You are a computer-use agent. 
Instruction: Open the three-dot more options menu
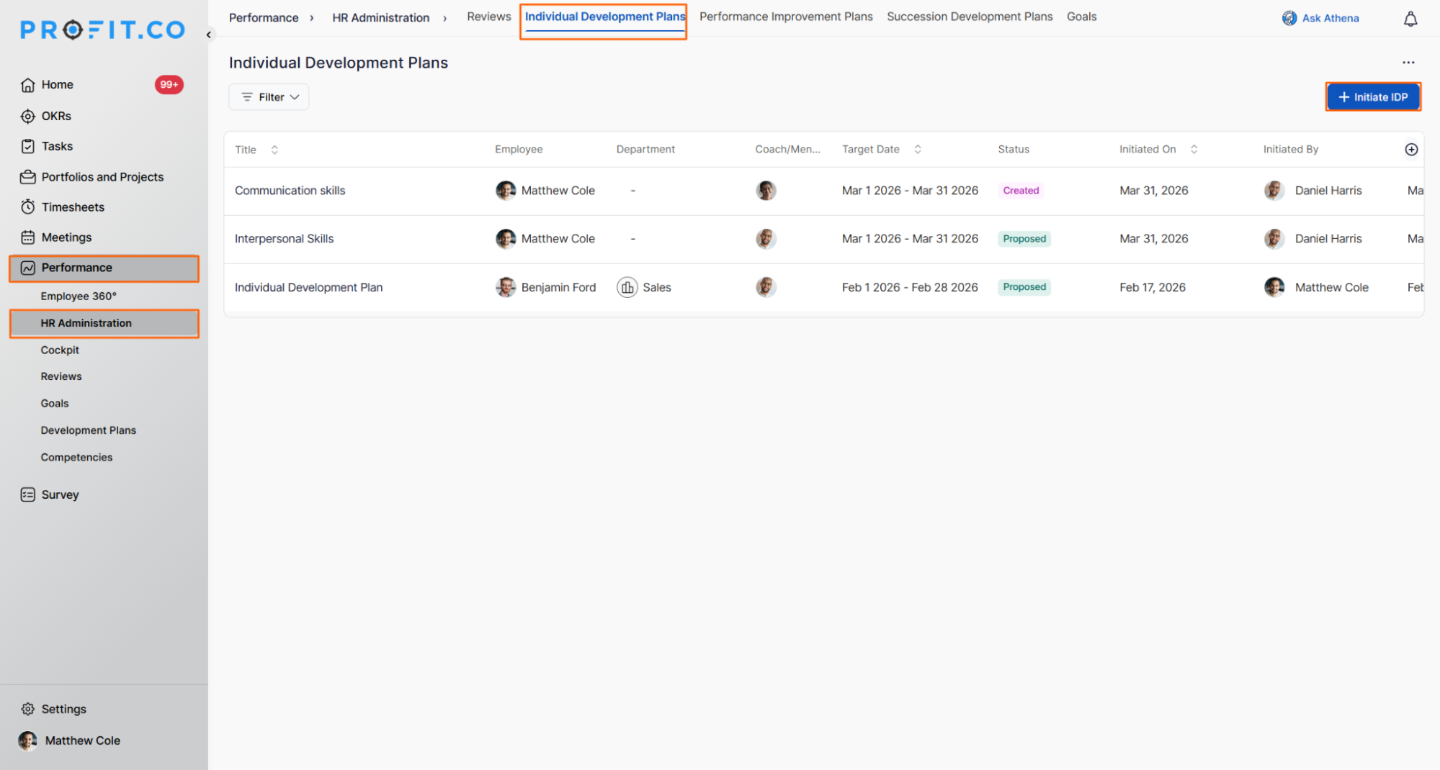[x=1408, y=63]
